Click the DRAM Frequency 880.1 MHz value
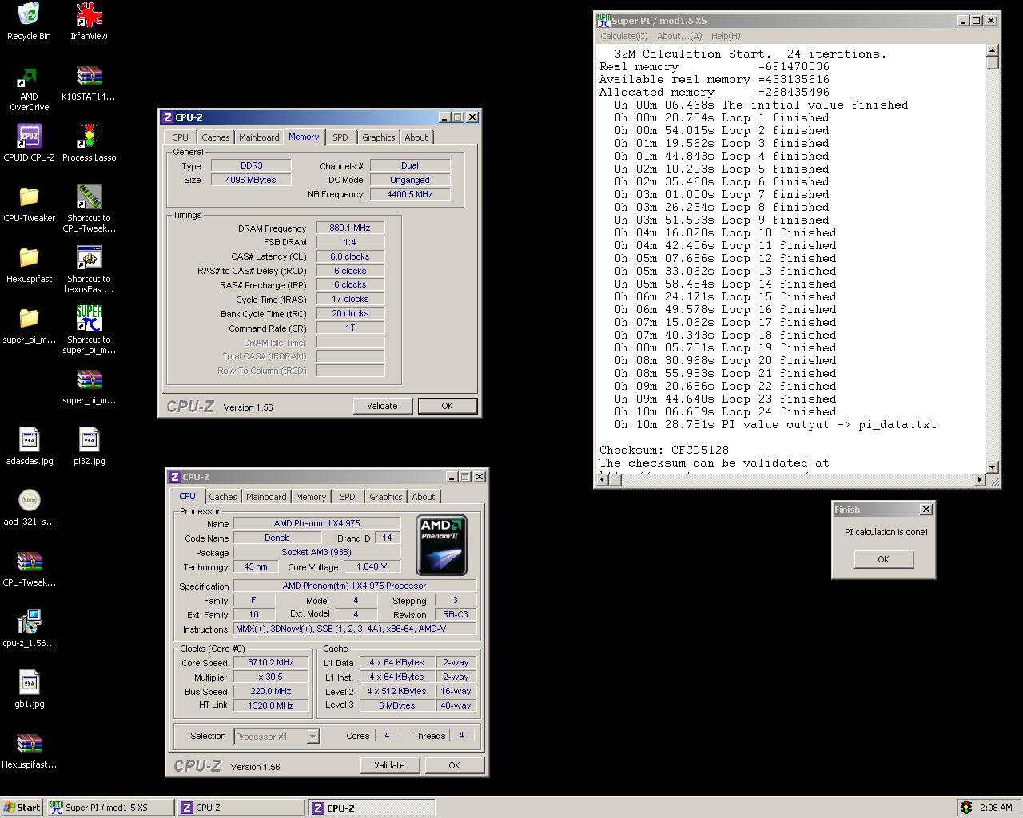1023x818 pixels. [x=350, y=228]
